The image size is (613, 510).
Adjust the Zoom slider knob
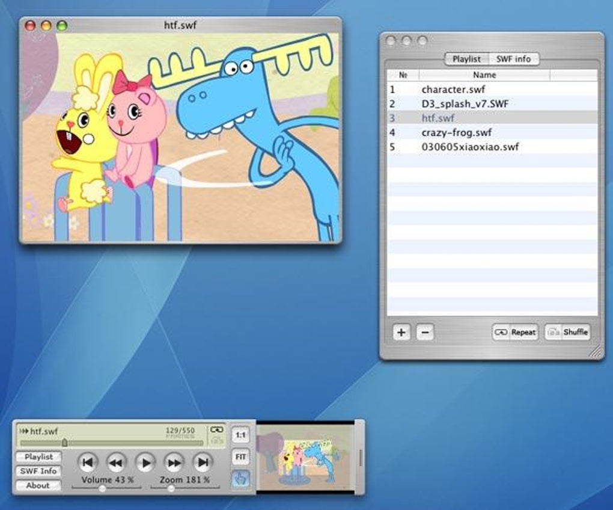coord(171,488)
